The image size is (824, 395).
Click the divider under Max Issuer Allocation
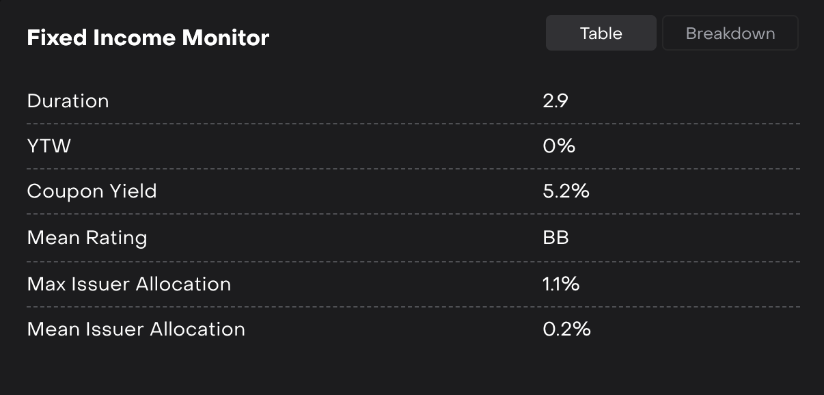point(413,307)
